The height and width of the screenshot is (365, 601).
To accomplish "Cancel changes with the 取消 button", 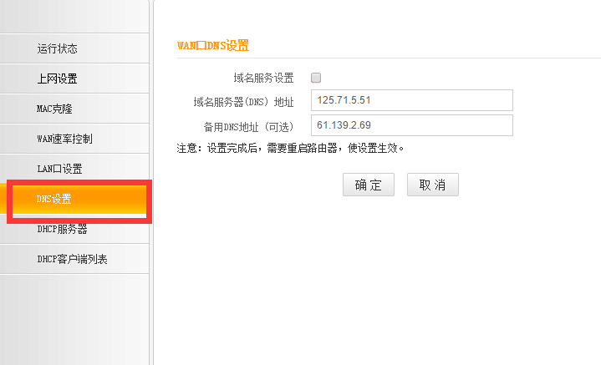I will pos(433,185).
